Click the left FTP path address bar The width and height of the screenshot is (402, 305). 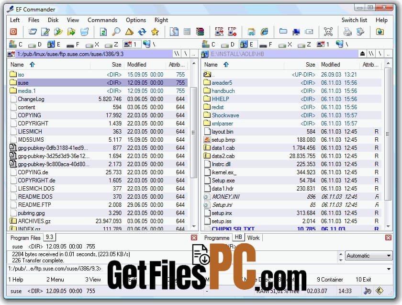coord(95,54)
